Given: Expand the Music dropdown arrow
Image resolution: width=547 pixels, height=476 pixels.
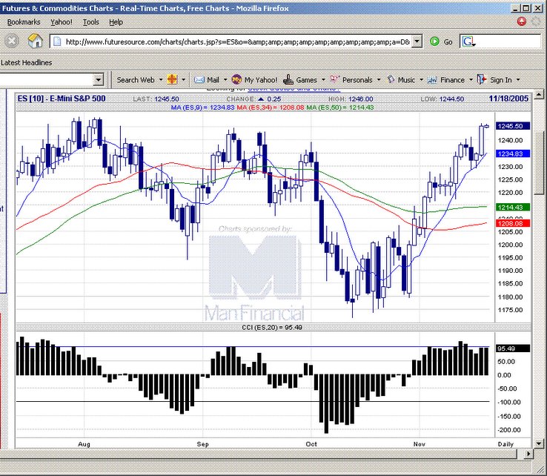Looking at the screenshot, I should coord(421,80).
